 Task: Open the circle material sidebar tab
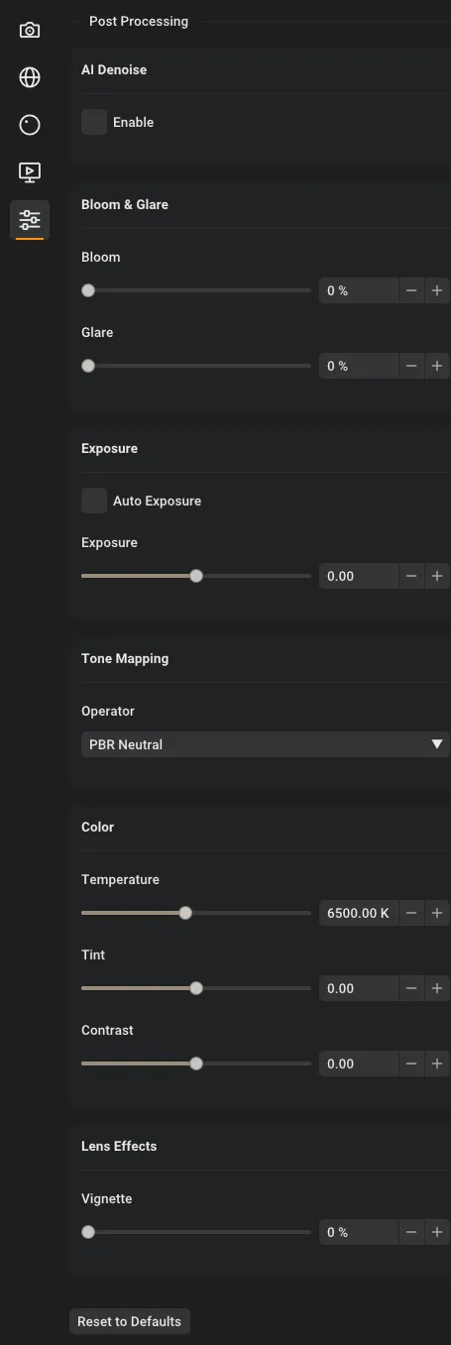pyautogui.click(x=30, y=125)
